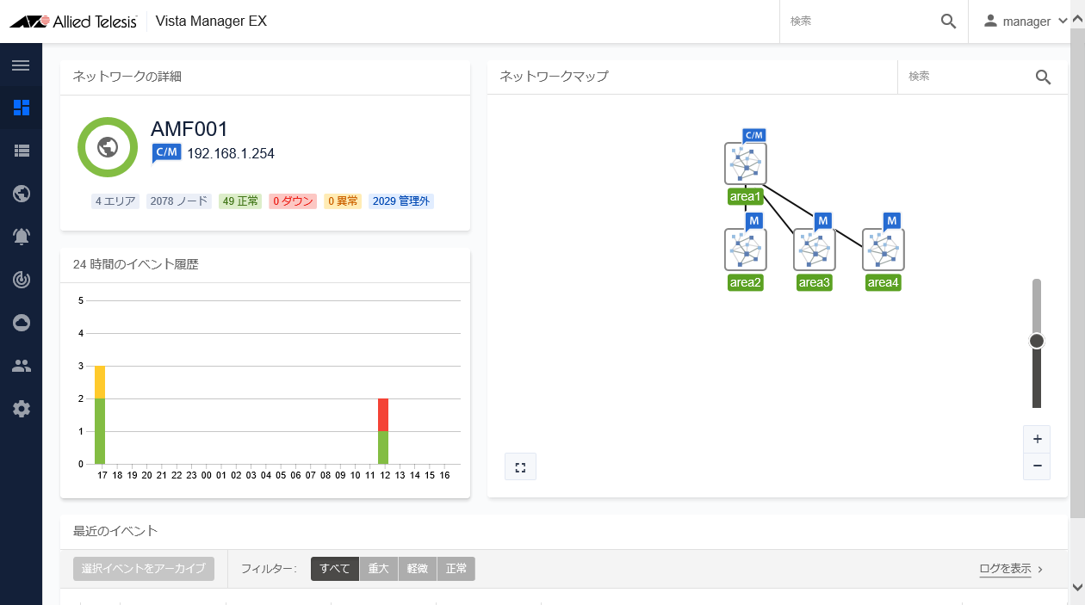This screenshot has width=1085, height=605.
Task: Click the 192.168.1.254 IP address text
Action: [x=231, y=154]
